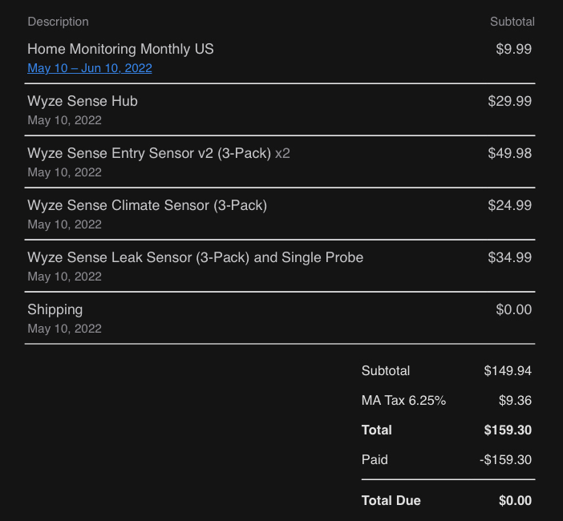Select the Shipping line item
563x521 pixels.
pyautogui.click(x=55, y=309)
